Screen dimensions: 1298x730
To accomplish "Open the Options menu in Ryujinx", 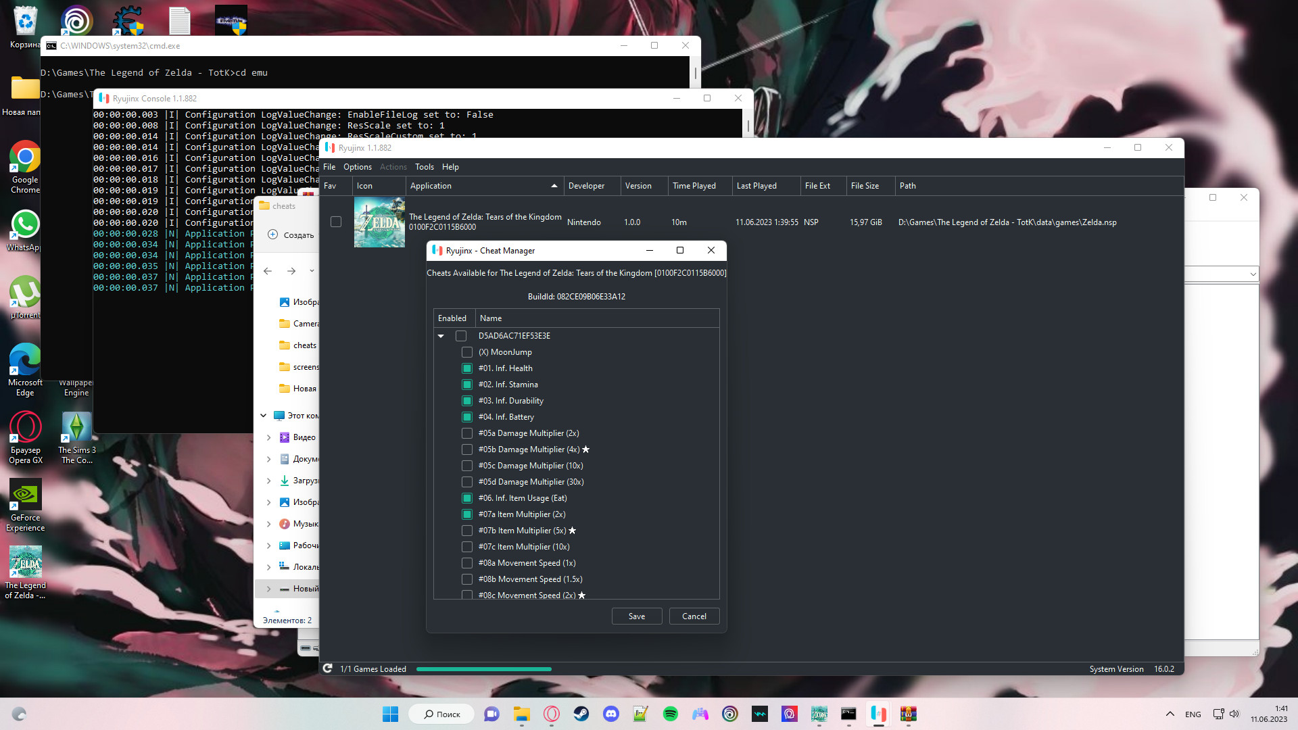I will 357,167.
